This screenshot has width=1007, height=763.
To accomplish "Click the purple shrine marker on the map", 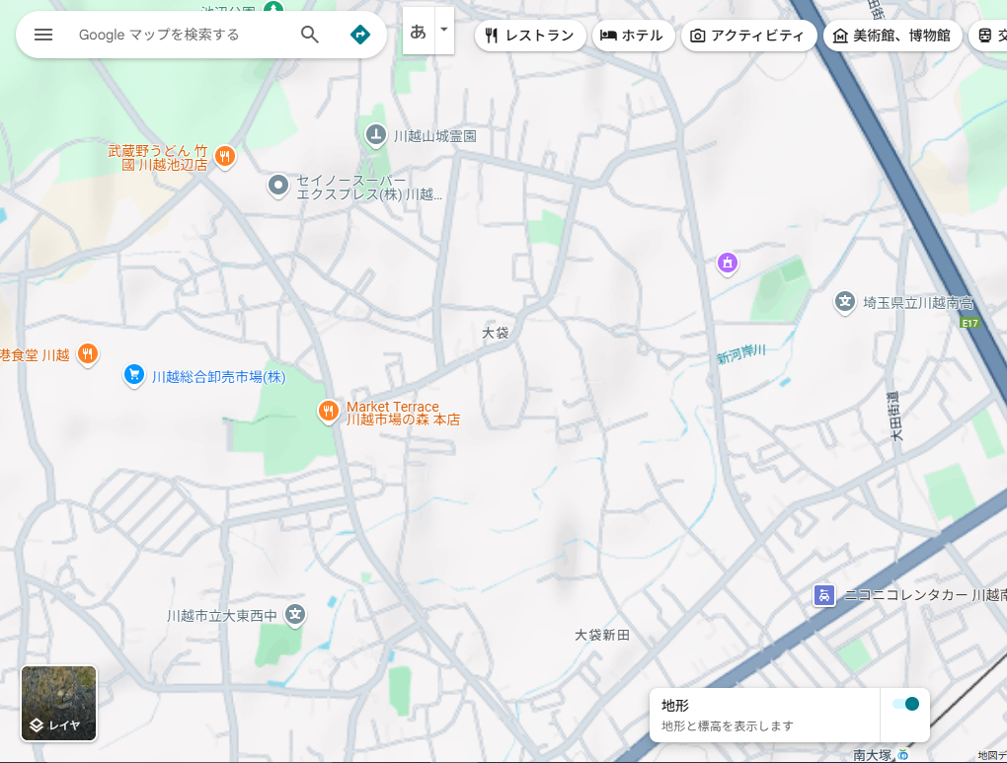I will pos(727,263).
